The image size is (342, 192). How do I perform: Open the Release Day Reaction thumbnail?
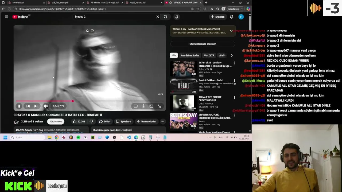(x=183, y=121)
